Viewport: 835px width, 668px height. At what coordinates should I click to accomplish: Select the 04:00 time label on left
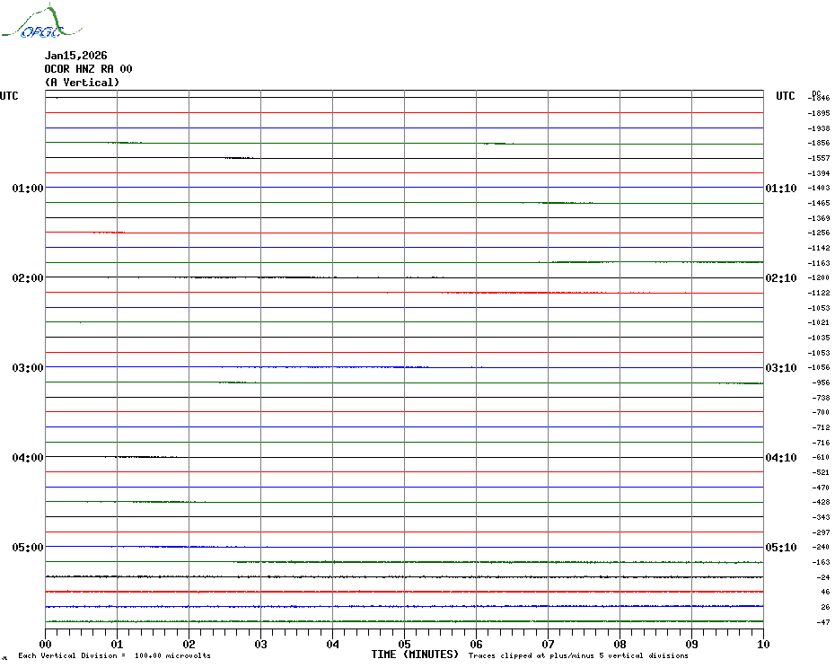28,458
